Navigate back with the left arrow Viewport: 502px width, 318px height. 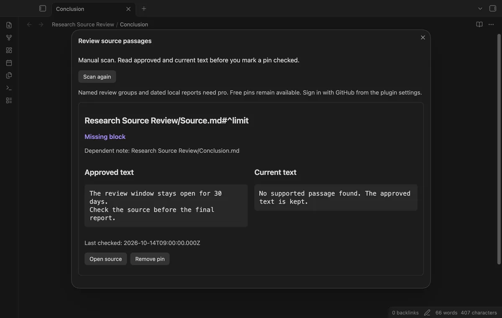tap(29, 24)
